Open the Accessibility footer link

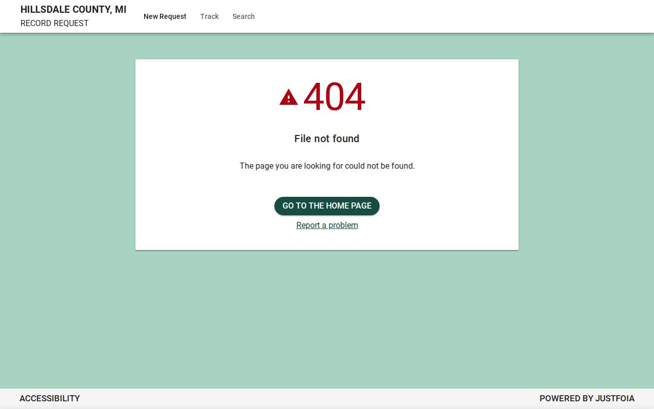(50, 398)
